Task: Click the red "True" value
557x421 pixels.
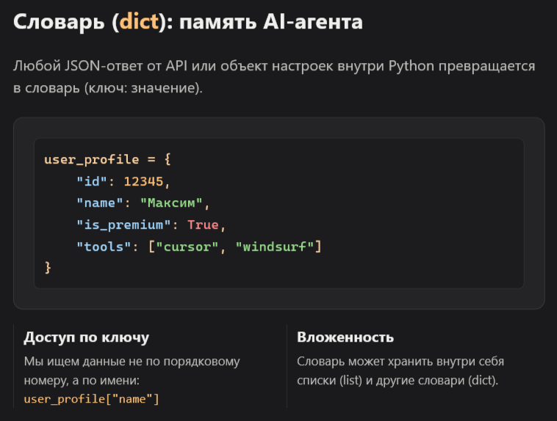Action: click(x=203, y=225)
